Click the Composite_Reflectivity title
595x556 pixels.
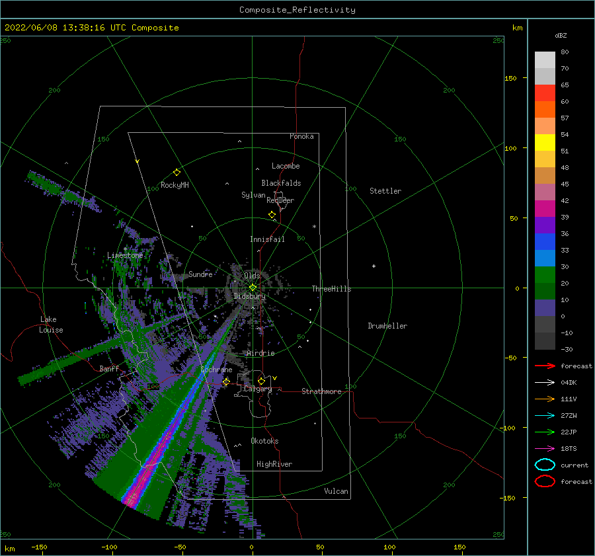[297, 10]
